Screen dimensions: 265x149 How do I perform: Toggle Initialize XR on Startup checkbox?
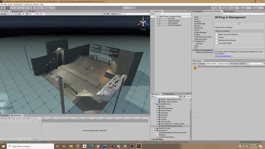pos(237,27)
